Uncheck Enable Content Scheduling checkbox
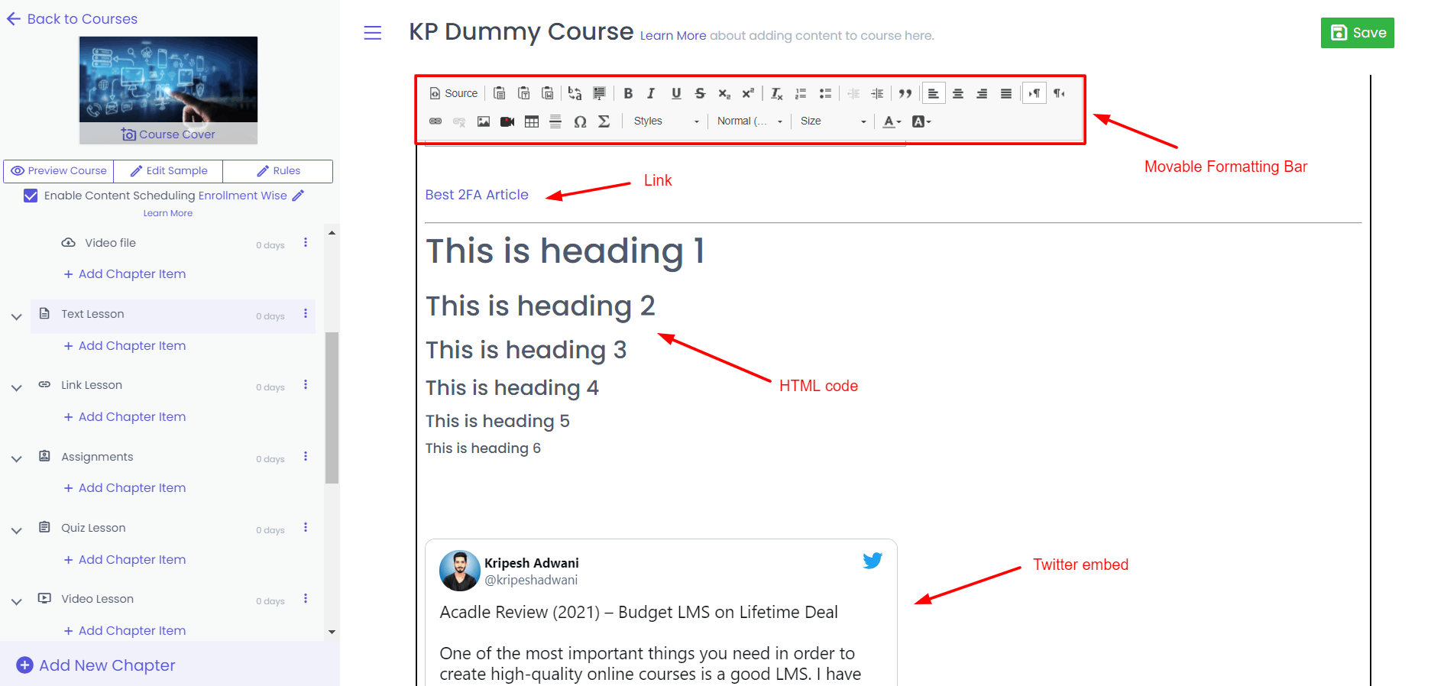 click(x=31, y=196)
